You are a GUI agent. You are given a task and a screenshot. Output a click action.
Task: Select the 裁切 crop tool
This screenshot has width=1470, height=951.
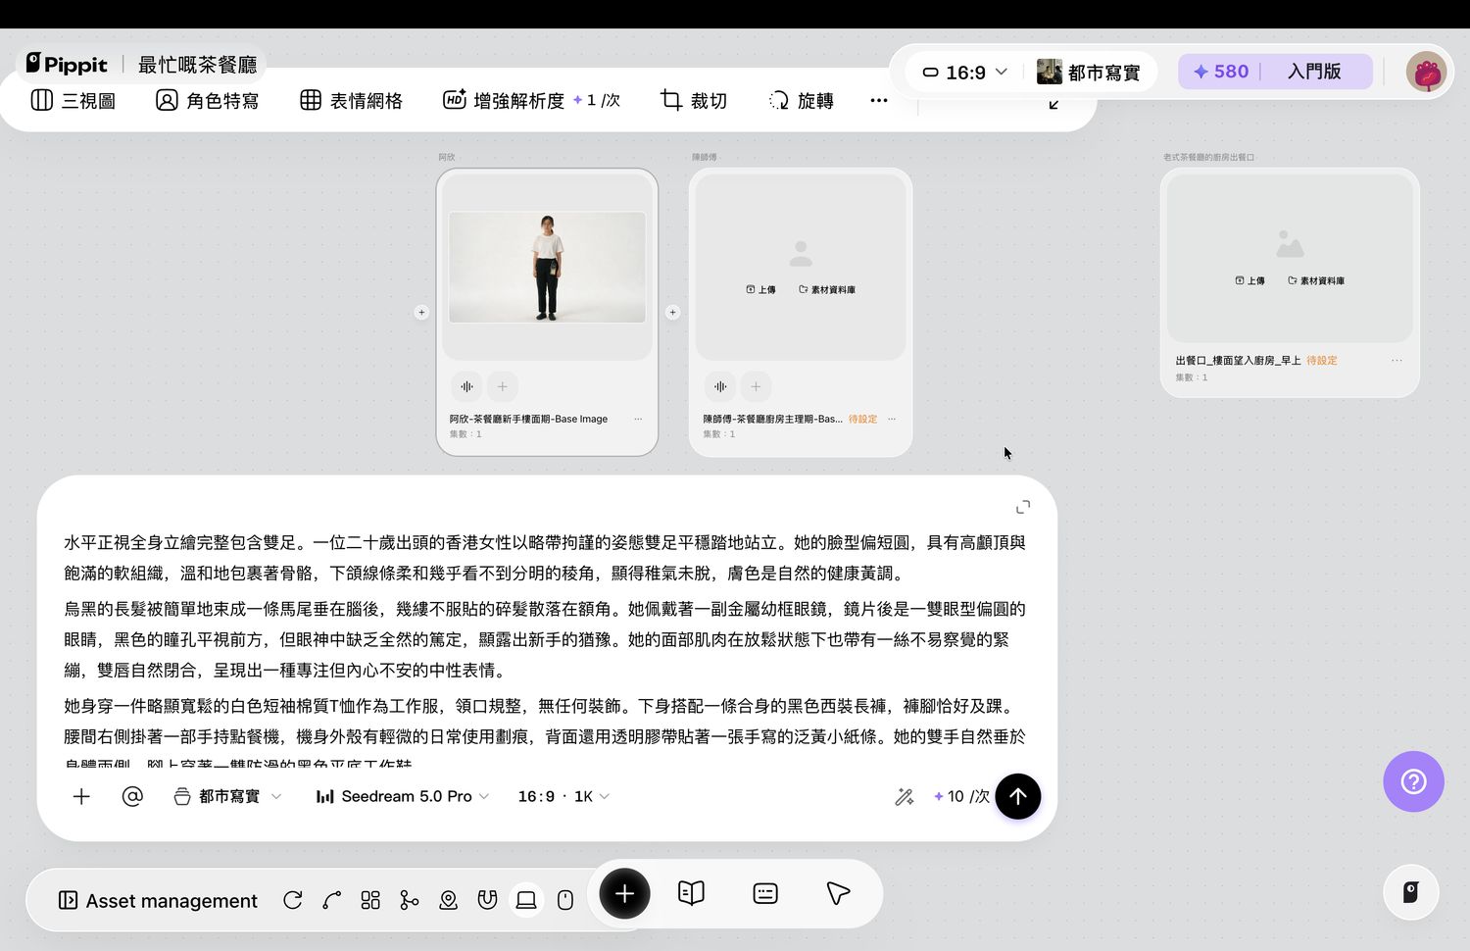[x=694, y=100]
